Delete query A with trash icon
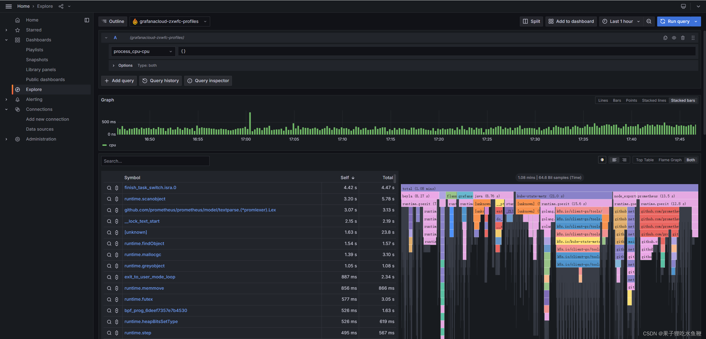The image size is (706, 339). coord(683,38)
